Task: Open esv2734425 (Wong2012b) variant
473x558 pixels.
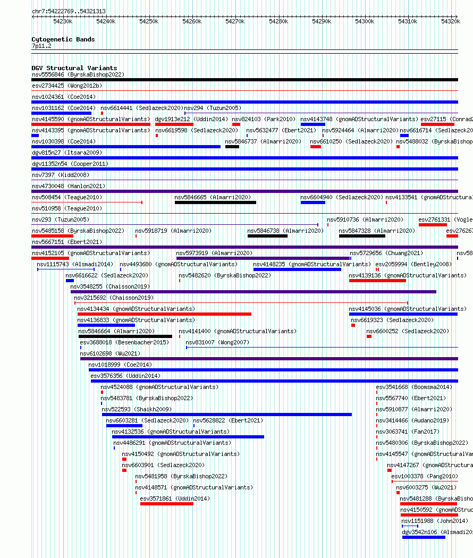Action: point(67,86)
